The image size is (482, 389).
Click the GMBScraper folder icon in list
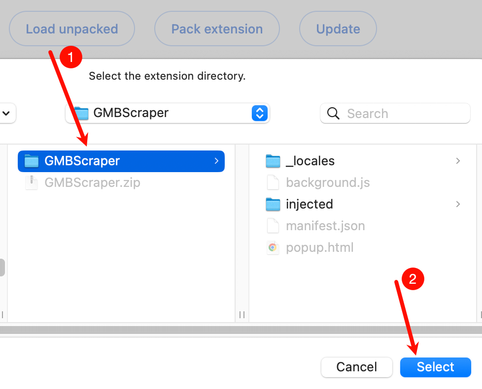(32, 161)
